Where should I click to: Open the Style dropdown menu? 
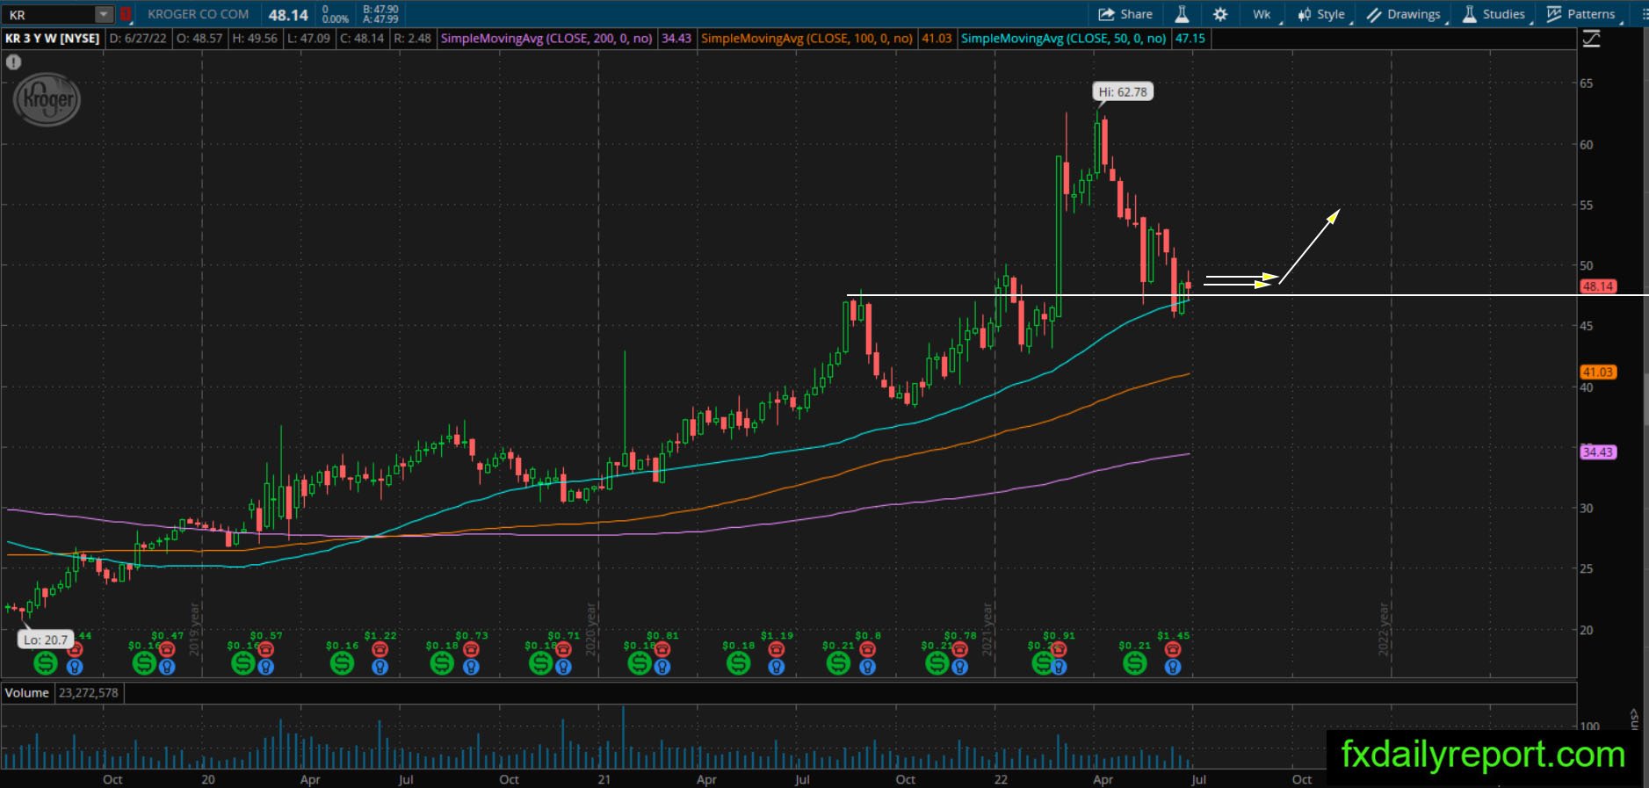click(1322, 14)
